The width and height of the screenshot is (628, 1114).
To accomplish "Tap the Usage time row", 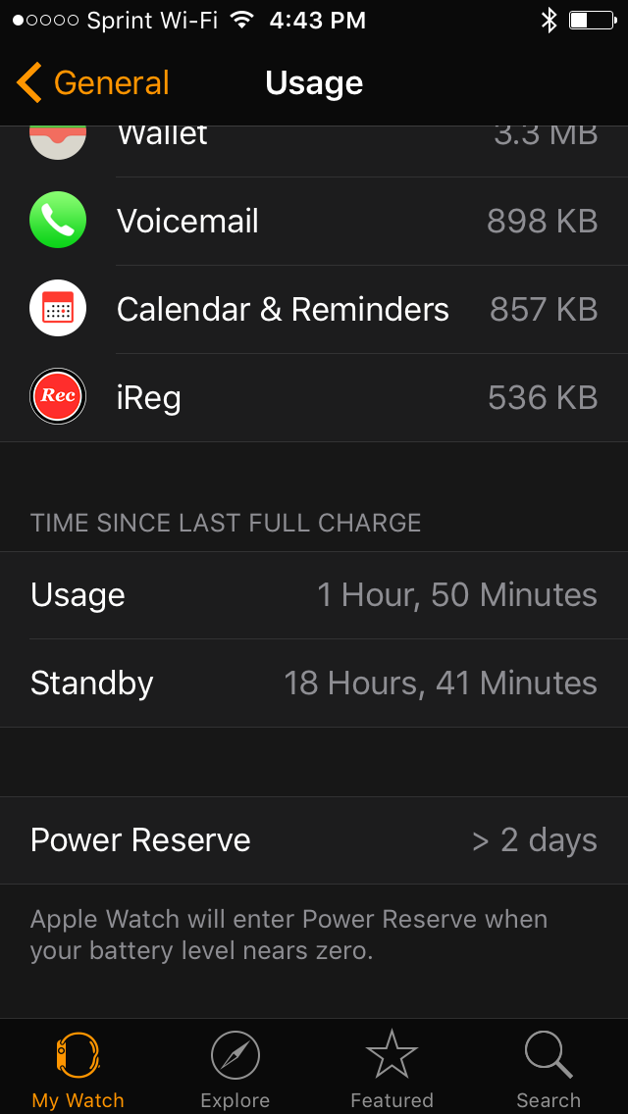I will click(x=314, y=595).
